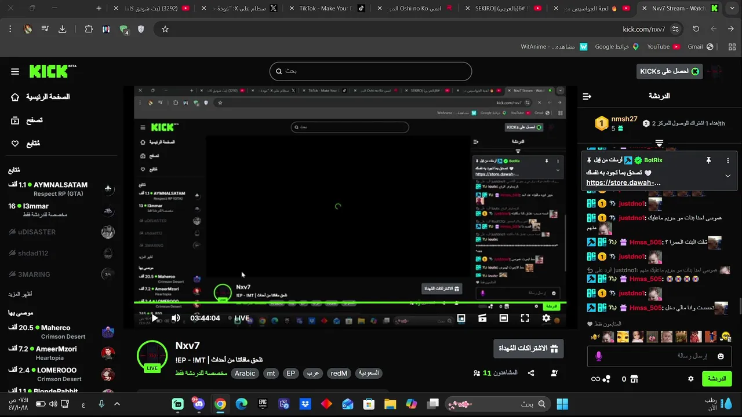Collapse the chat panel
Image resolution: width=742 pixels, height=417 pixels.
click(587, 96)
